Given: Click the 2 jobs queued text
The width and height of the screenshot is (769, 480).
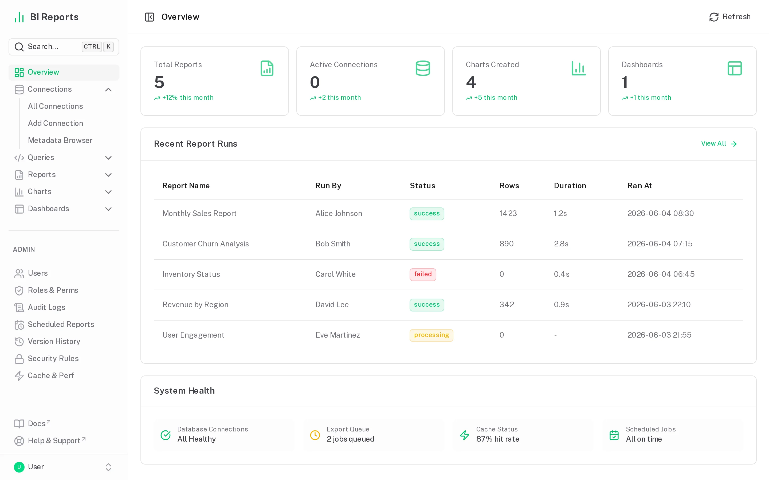Looking at the screenshot, I should pyautogui.click(x=351, y=439).
